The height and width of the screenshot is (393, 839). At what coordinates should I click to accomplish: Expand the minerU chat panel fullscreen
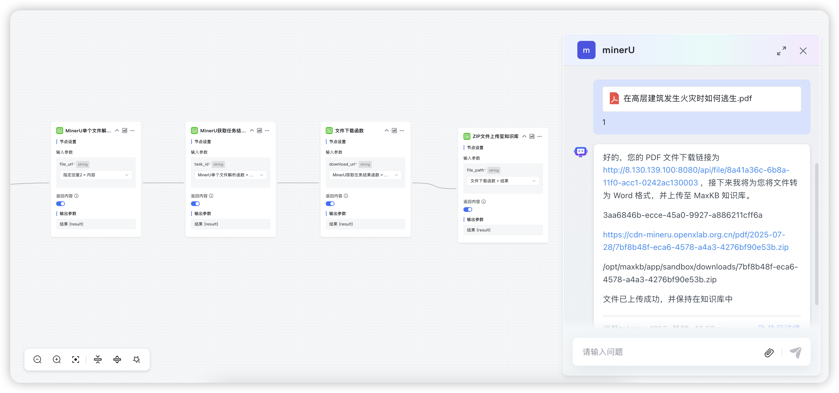(781, 51)
